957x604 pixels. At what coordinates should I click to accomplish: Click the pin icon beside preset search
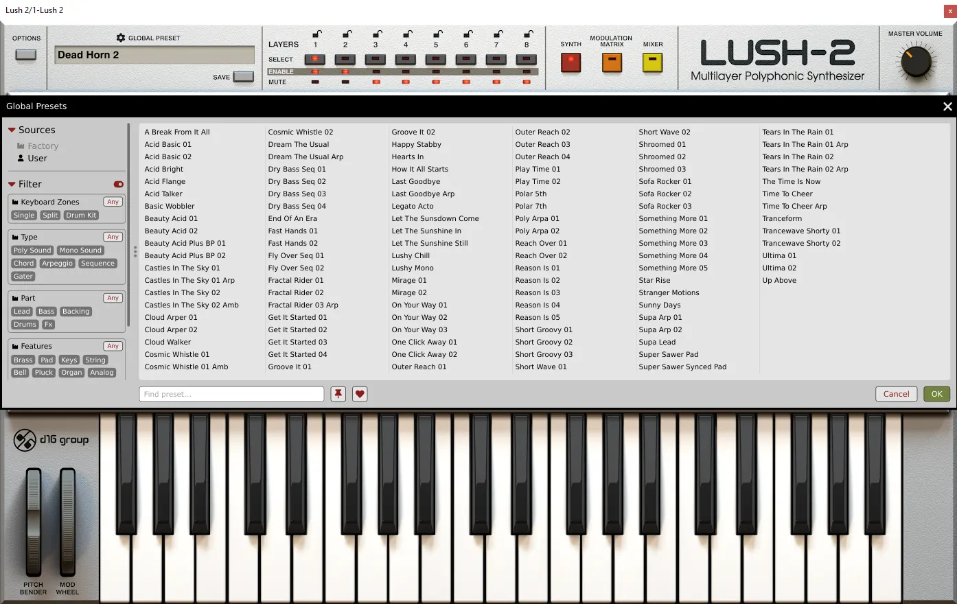tap(338, 394)
